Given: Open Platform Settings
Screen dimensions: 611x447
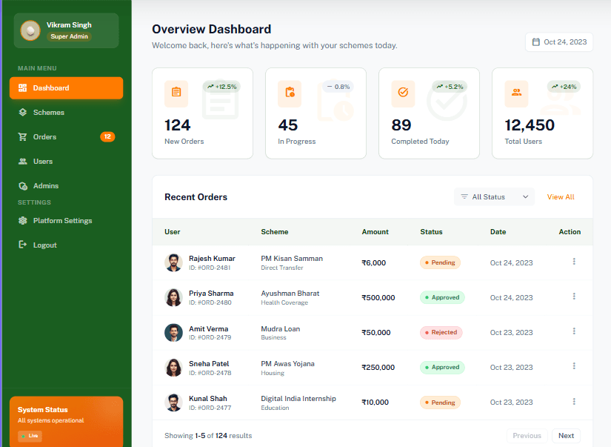Looking at the screenshot, I should (x=66, y=221).
